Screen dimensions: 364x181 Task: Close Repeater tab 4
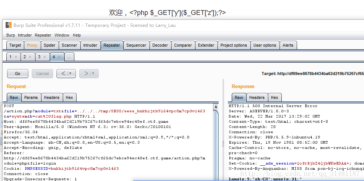(59, 57)
